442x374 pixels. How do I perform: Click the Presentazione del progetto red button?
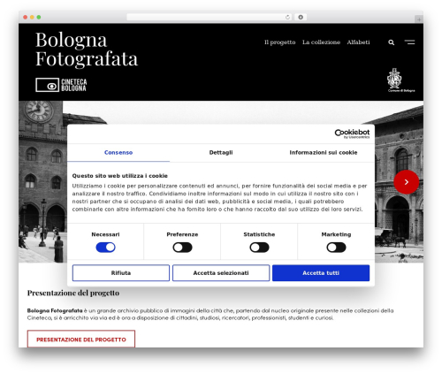(81, 340)
